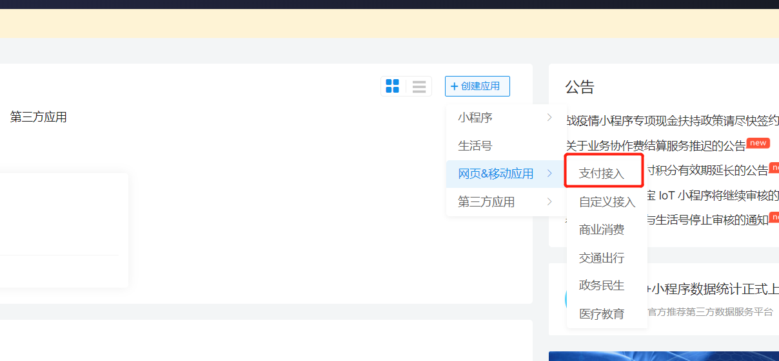Click the 公告 heading

click(x=580, y=87)
